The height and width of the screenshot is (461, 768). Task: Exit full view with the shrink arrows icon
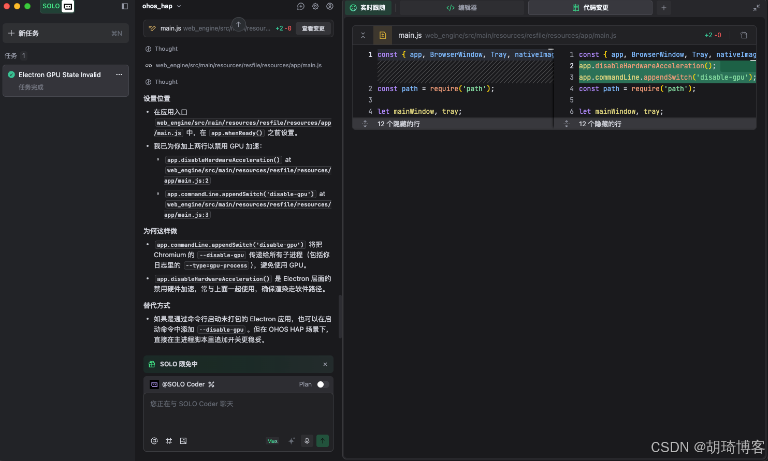757,8
